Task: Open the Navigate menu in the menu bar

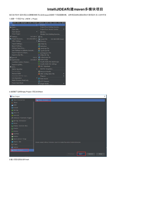Action: [24, 23]
